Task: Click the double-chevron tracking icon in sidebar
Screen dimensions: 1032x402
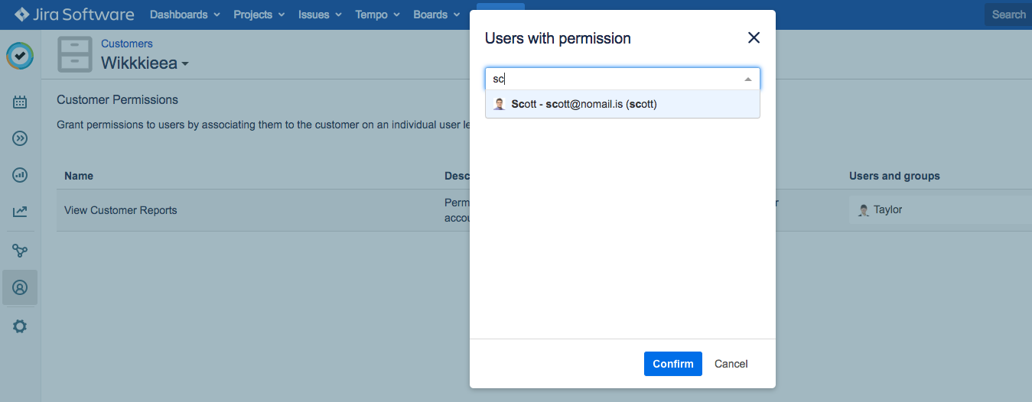Action: pos(20,138)
